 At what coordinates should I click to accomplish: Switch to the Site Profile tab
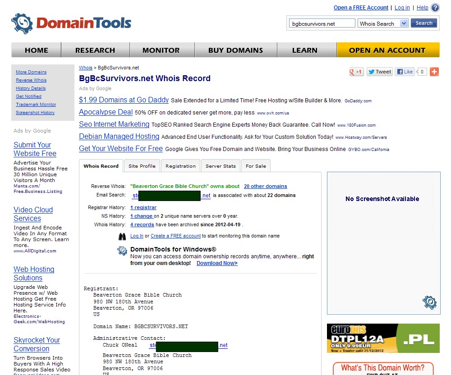[x=142, y=166]
